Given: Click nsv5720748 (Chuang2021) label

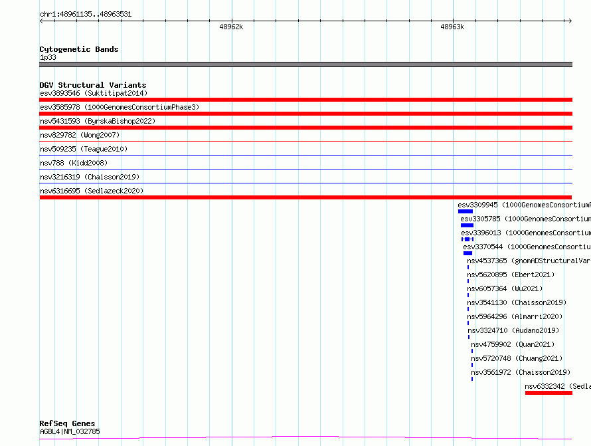Looking at the screenshot, I should coord(517,358).
